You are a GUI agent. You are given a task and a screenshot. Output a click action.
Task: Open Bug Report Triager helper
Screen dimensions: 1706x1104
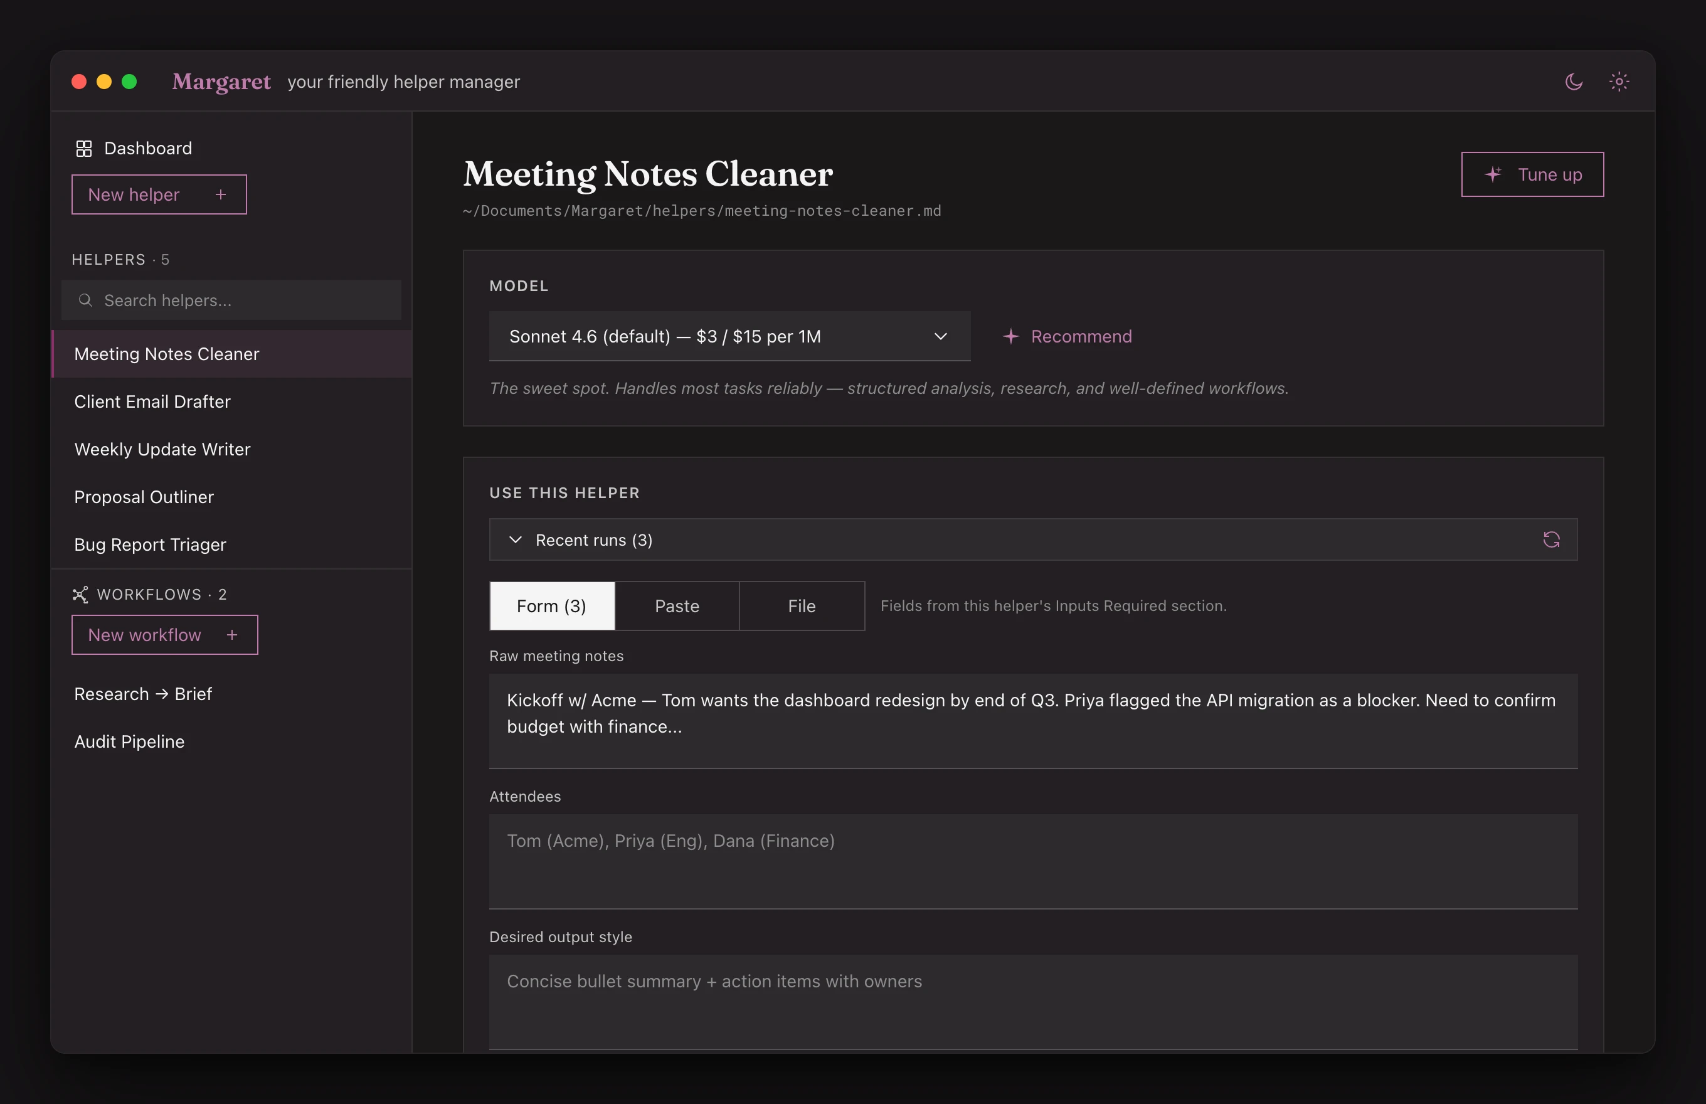click(x=231, y=545)
